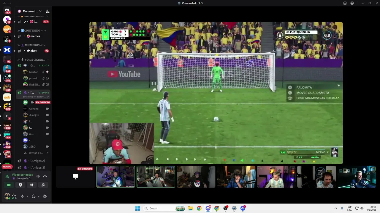
Task: Open the noise suppression waveform icon
Action: 38,176
